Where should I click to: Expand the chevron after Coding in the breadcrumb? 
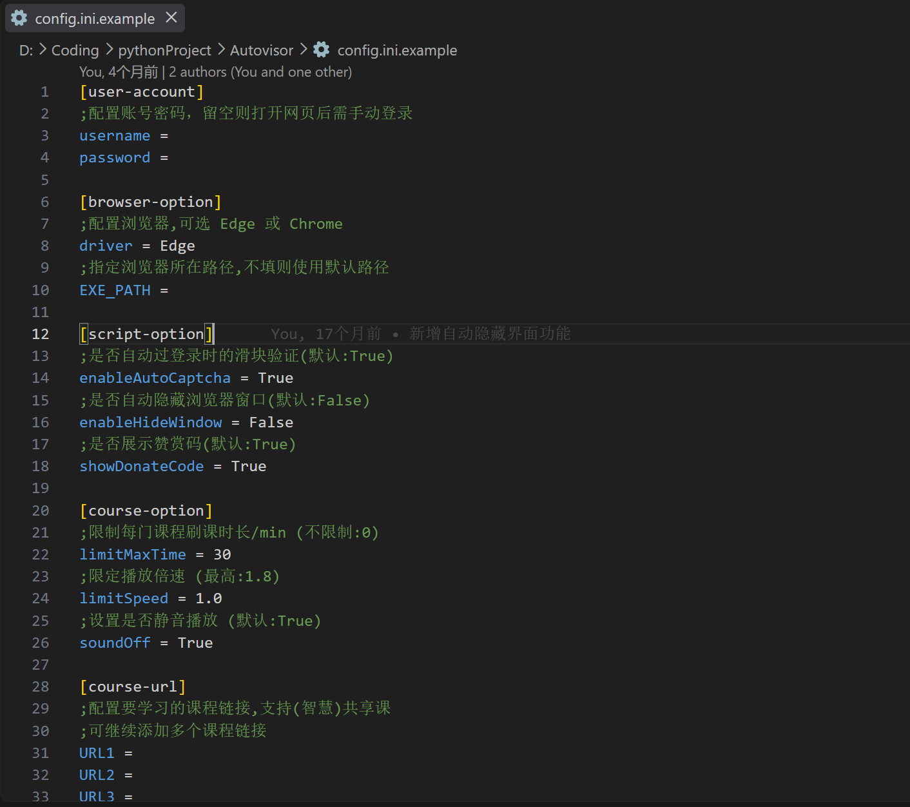coord(109,50)
